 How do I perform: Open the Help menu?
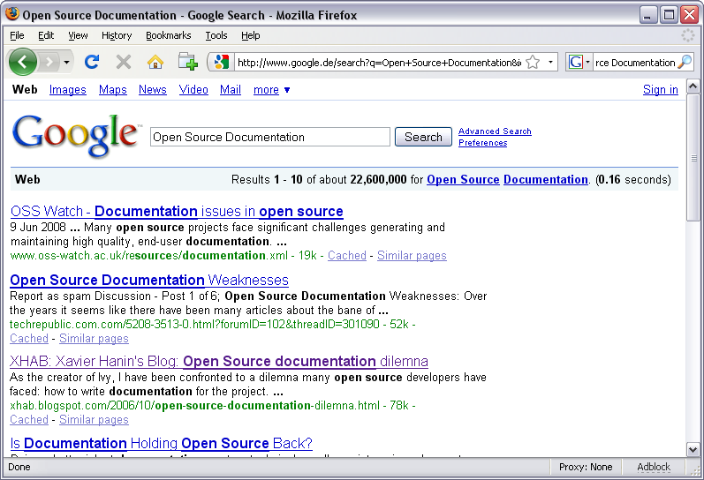250,35
